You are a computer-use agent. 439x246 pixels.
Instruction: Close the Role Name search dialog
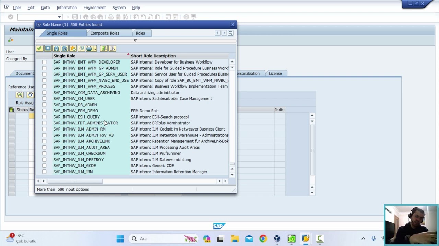click(x=233, y=25)
